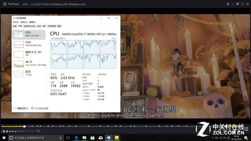Open File Explorer from the taskbar

click(84, 137)
